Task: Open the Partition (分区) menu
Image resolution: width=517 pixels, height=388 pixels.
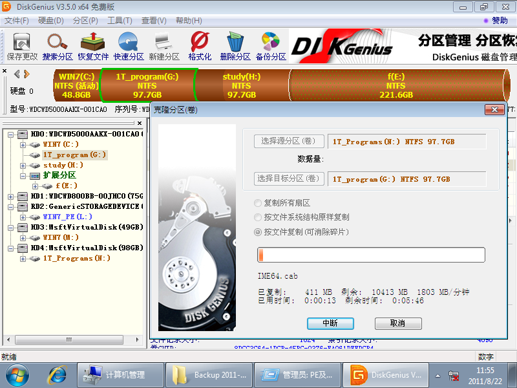Action: [85, 21]
